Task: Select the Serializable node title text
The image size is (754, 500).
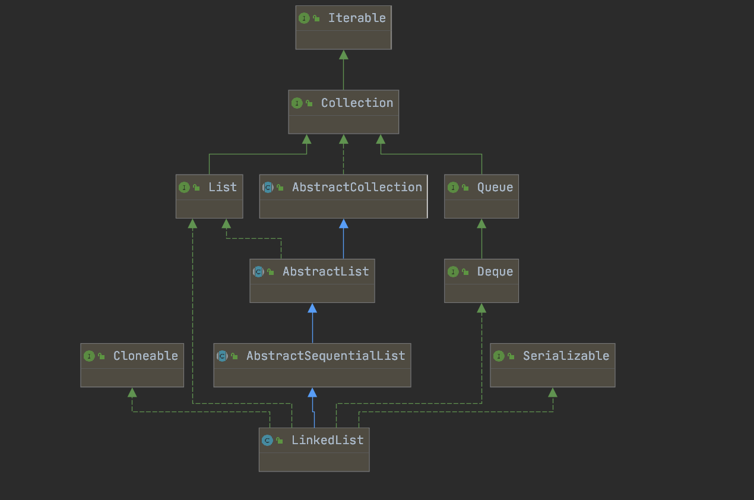Action: 566,356
